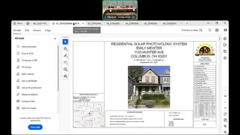Click the document title RESIDENTIAL SOLAR PHOTOVOLTAIC SYSTEM
The image size is (240, 135).
[x=149, y=44]
